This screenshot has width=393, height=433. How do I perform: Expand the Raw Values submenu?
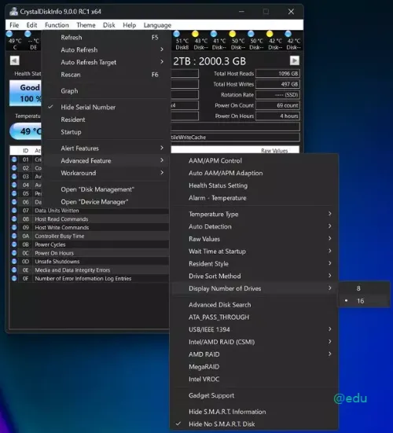[254, 239]
